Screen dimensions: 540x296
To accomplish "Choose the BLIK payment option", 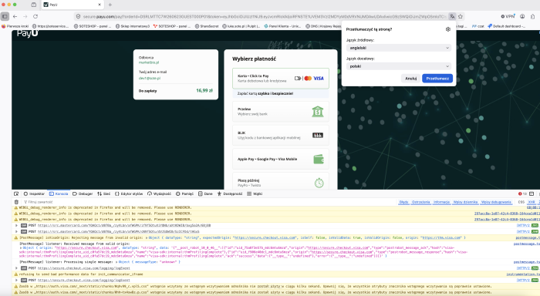I will click(x=281, y=135).
